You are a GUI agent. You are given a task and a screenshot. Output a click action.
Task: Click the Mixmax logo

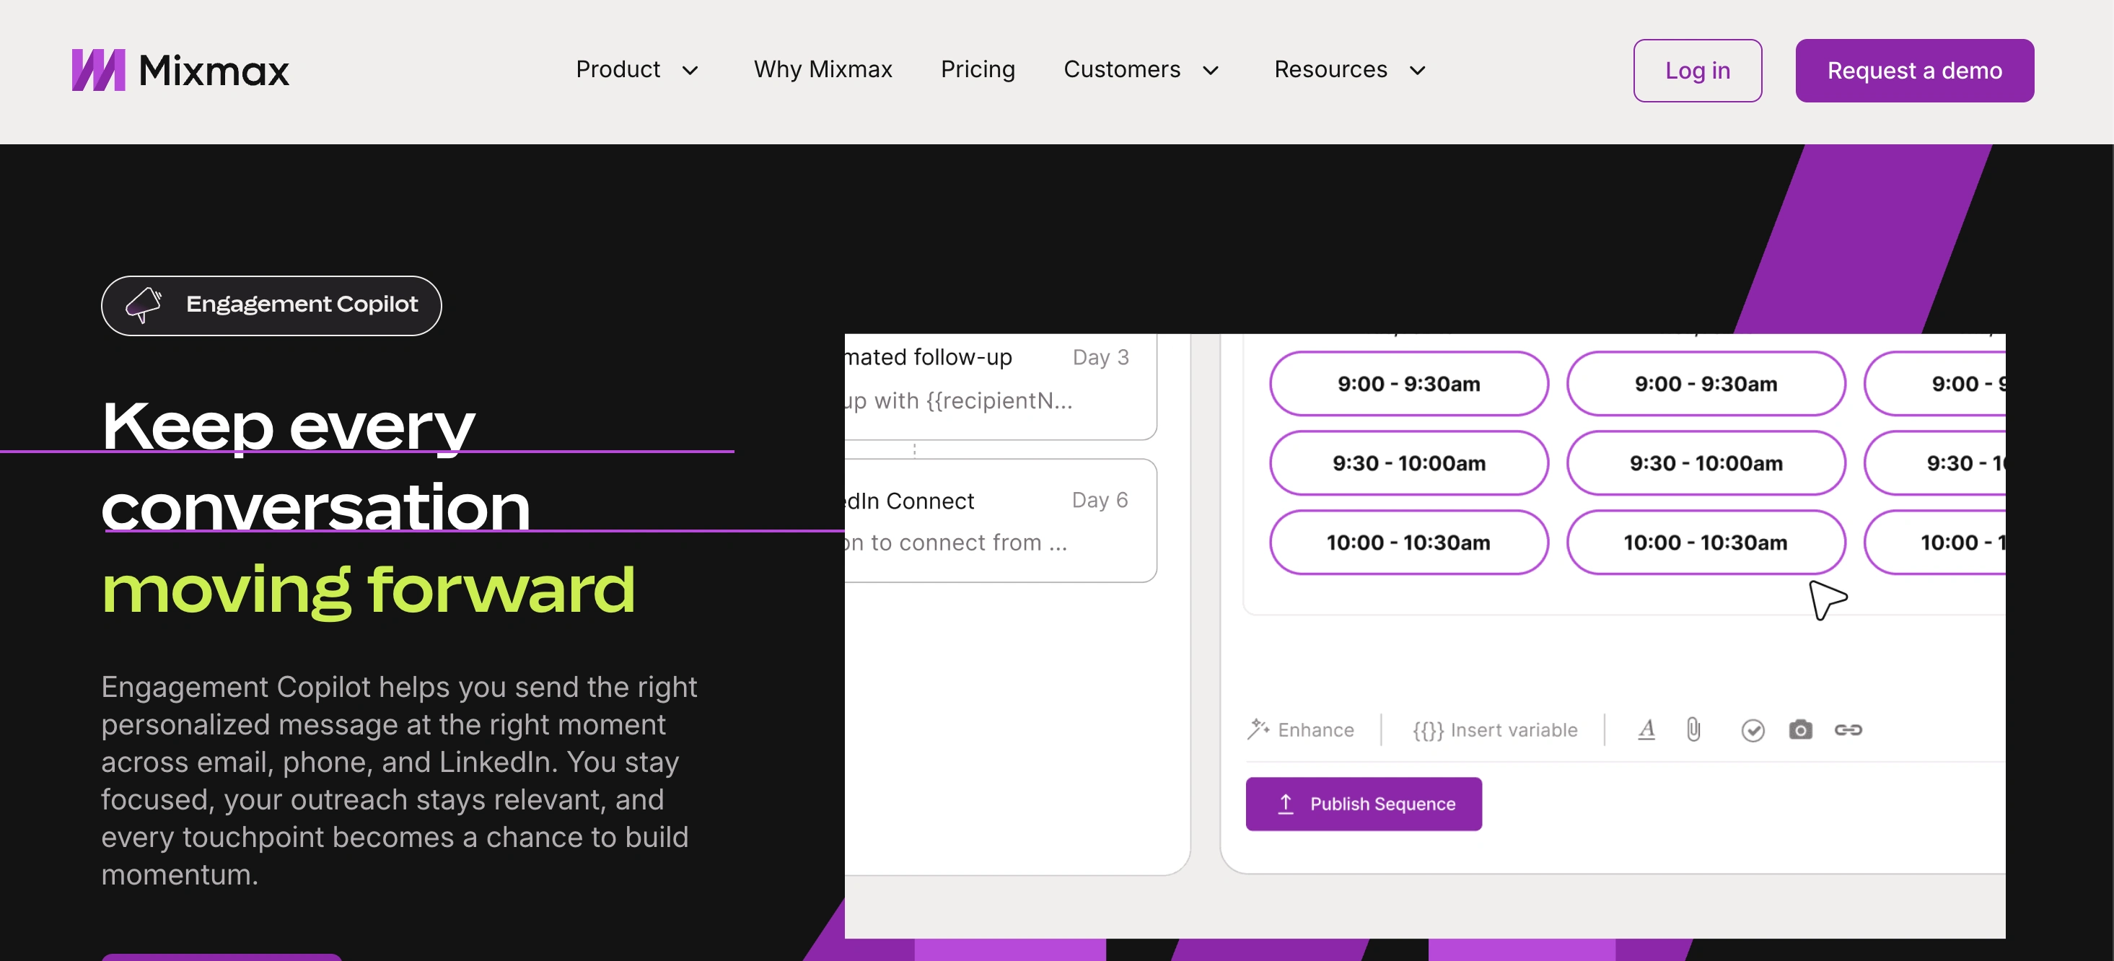click(x=180, y=70)
